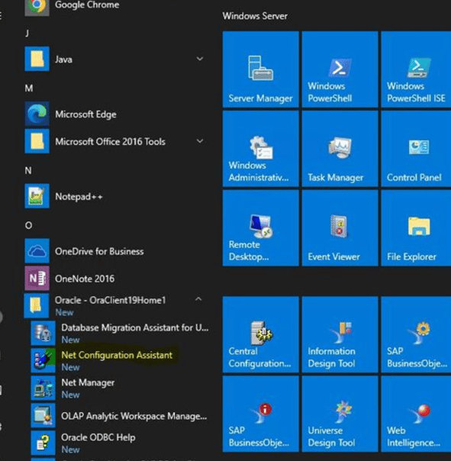Click the Java folder icon
This screenshot has height=461, width=451.
37,59
